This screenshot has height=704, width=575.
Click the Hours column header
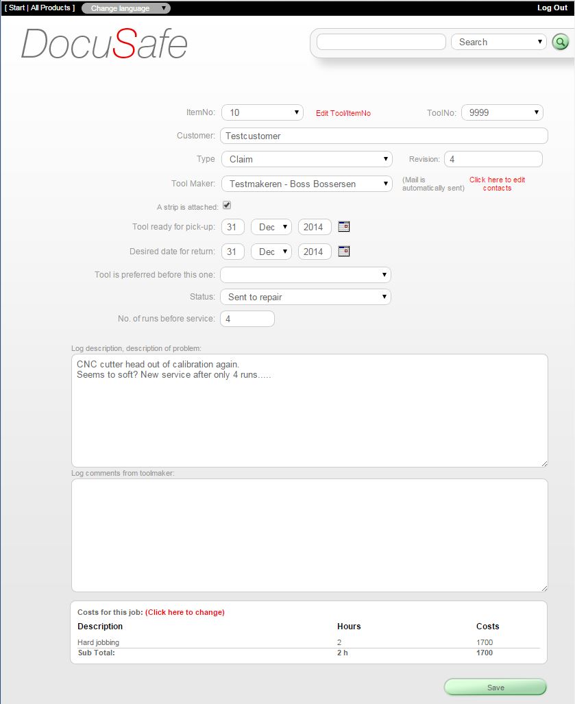[349, 627]
